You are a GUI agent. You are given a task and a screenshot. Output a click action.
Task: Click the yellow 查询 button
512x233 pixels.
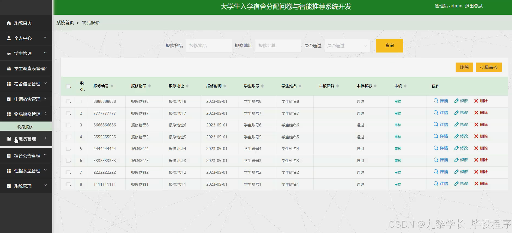click(389, 46)
